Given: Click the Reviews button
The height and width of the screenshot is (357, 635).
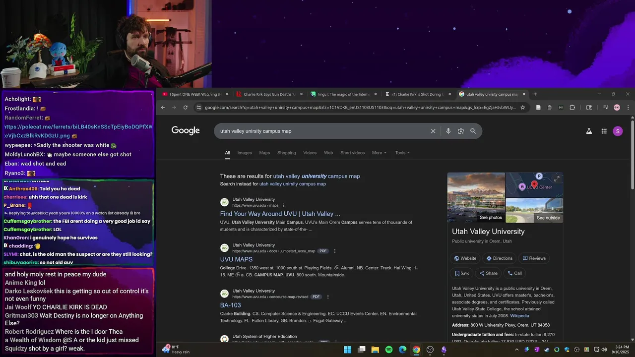Looking at the screenshot, I should click(534, 258).
